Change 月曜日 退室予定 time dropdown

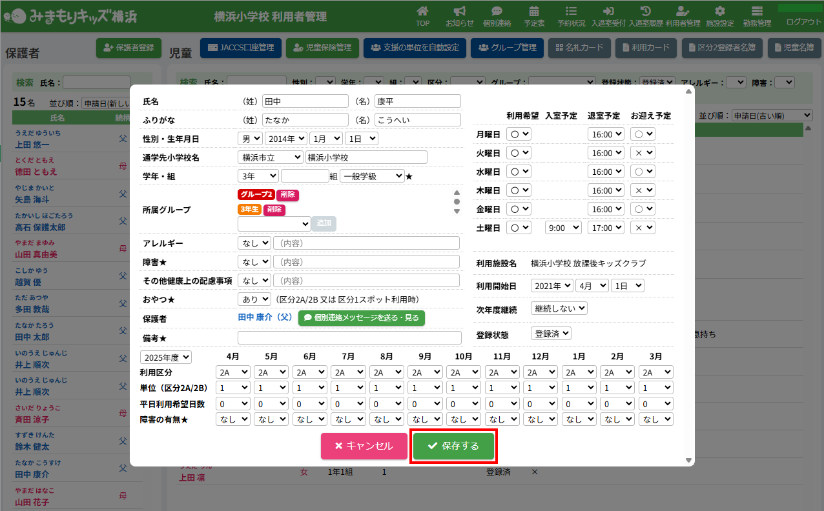tap(606, 134)
